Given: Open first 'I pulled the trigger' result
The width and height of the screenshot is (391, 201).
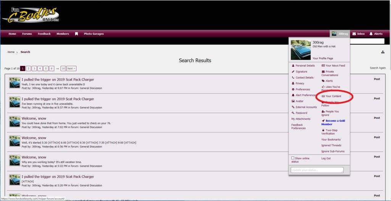Looking at the screenshot, I should (58, 80).
